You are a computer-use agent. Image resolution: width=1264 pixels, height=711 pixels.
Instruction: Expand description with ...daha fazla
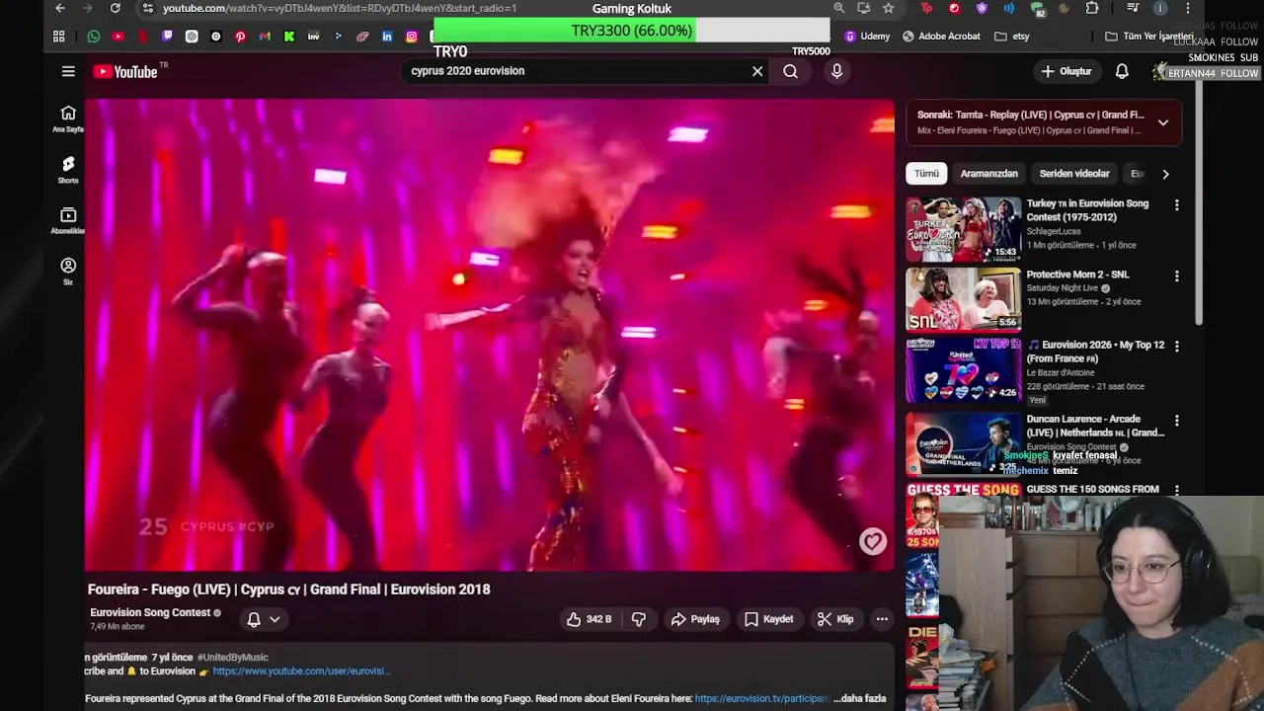click(x=859, y=698)
